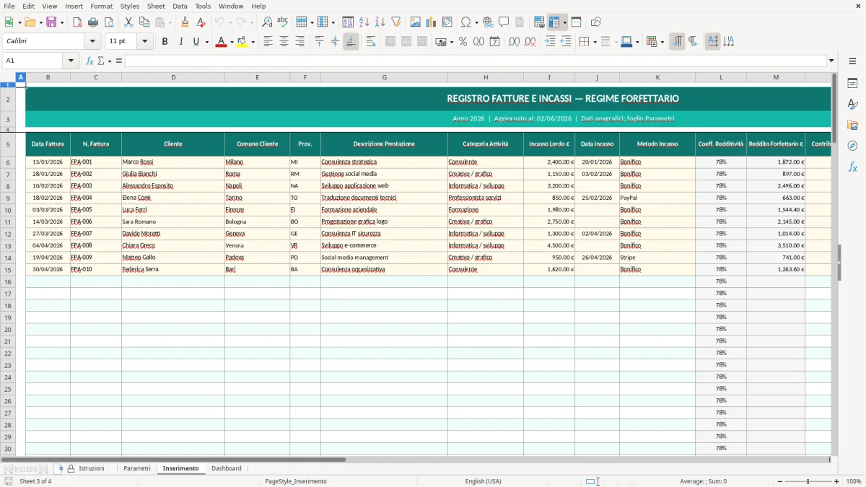The image size is (866, 487).
Task: Open the Format menu
Action: pos(102,6)
